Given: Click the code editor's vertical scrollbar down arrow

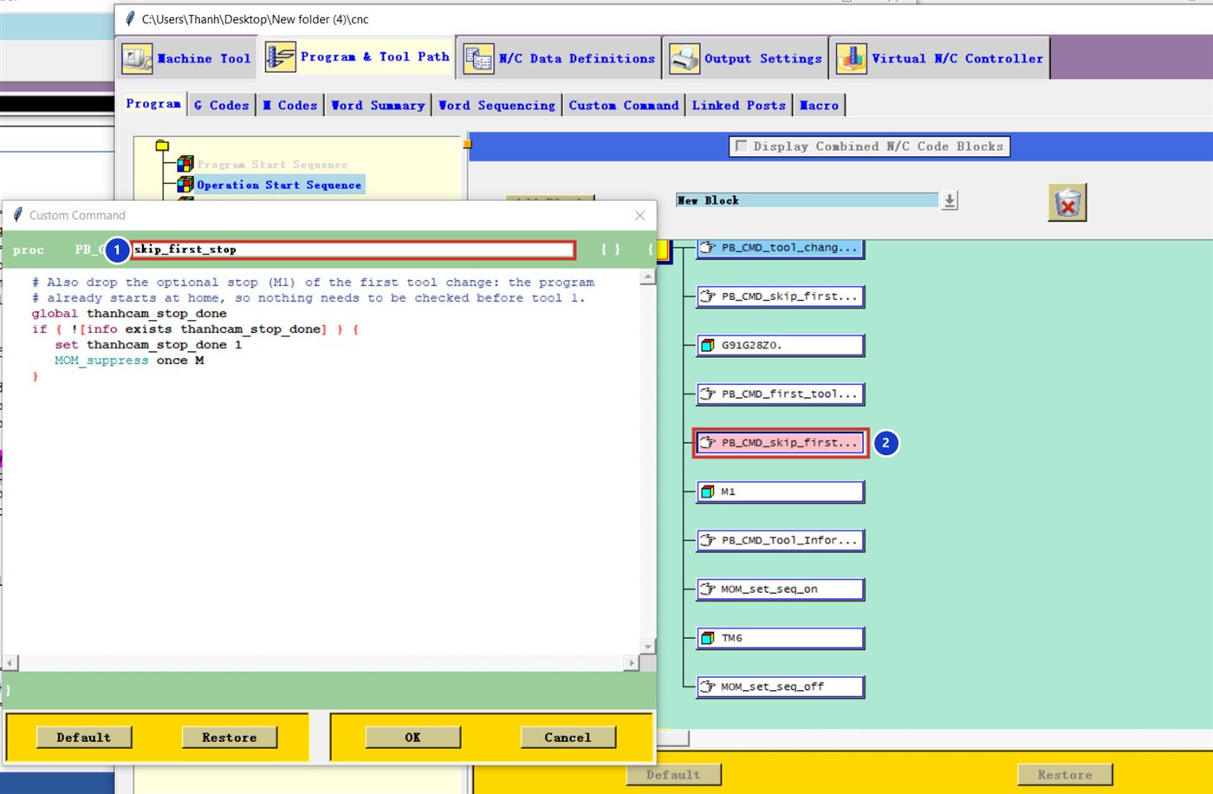Looking at the screenshot, I should click(647, 647).
